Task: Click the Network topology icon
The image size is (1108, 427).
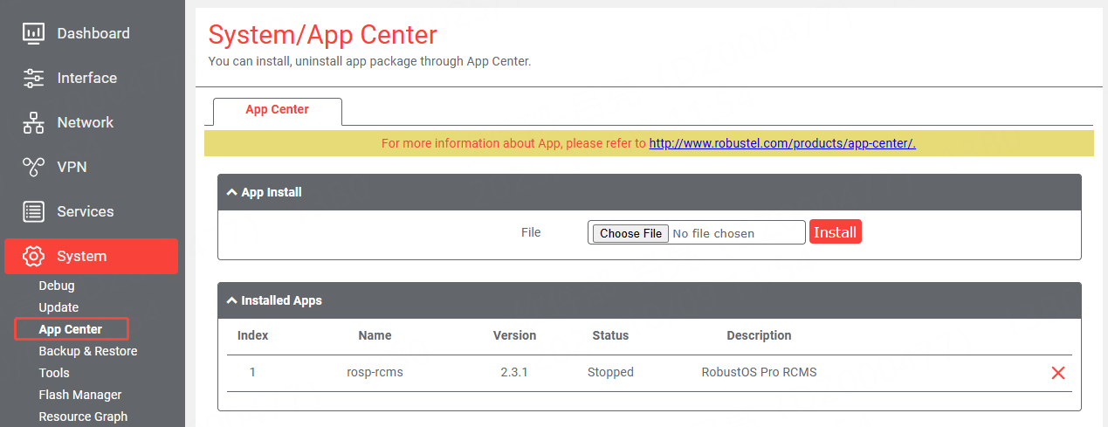Action: tap(34, 123)
